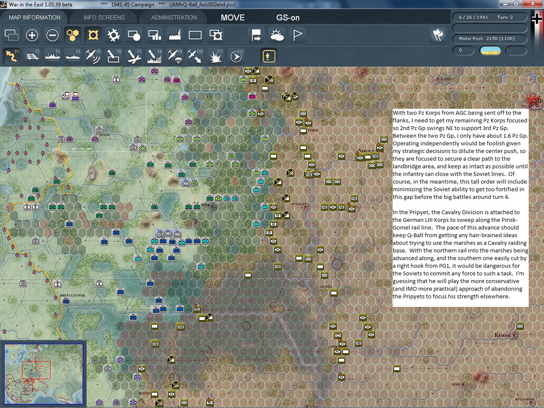Switch to the INFO SCREENS tab

104,17
